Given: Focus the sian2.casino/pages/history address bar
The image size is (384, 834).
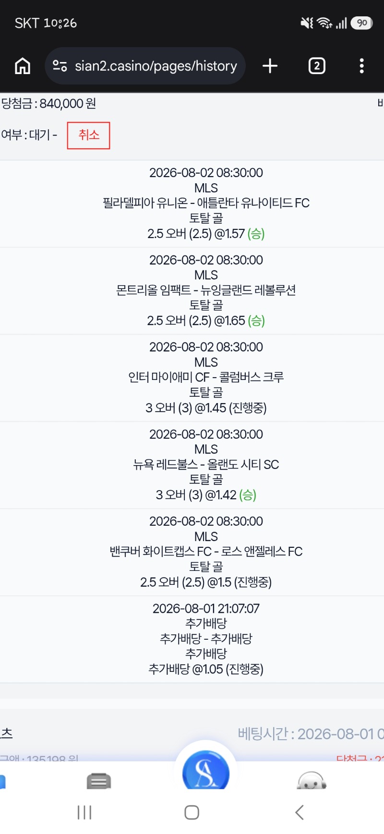Looking at the screenshot, I should coord(145,66).
